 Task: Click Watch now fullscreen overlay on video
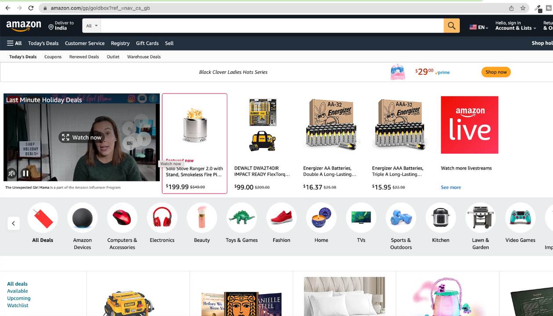(x=82, y=137)
